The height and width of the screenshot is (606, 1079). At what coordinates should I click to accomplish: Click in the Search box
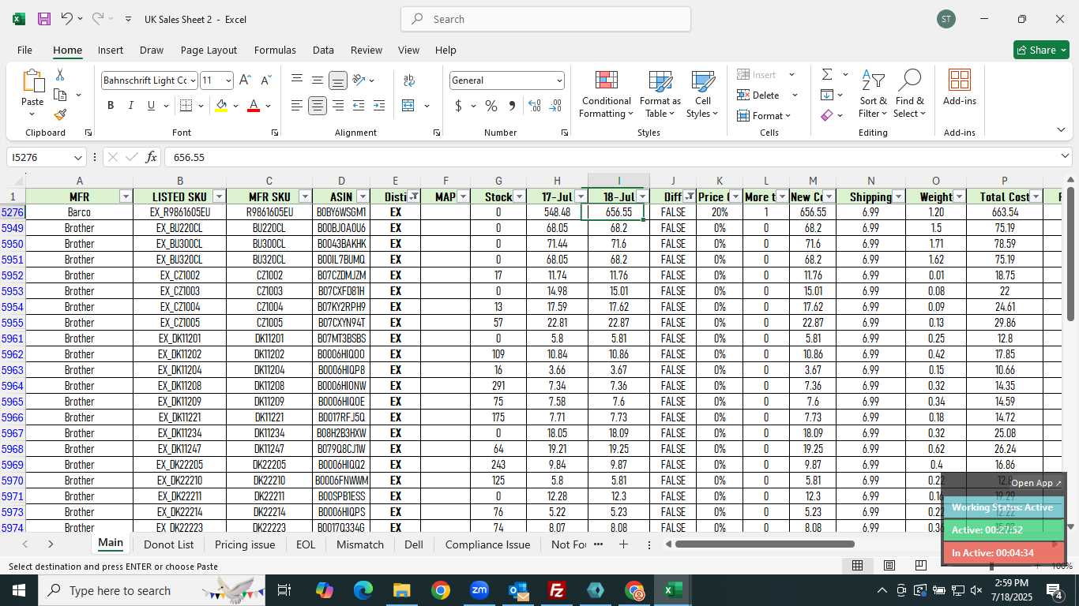point(545,19)
